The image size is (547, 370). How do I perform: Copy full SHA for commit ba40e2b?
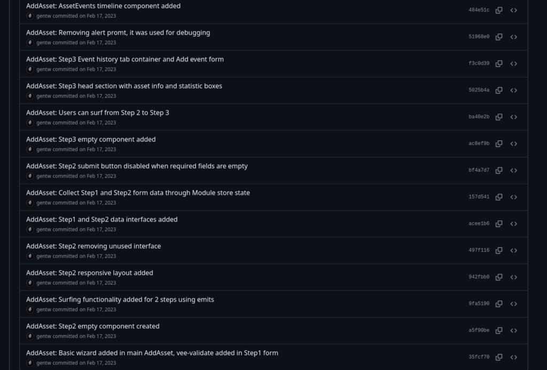(499, 117)
